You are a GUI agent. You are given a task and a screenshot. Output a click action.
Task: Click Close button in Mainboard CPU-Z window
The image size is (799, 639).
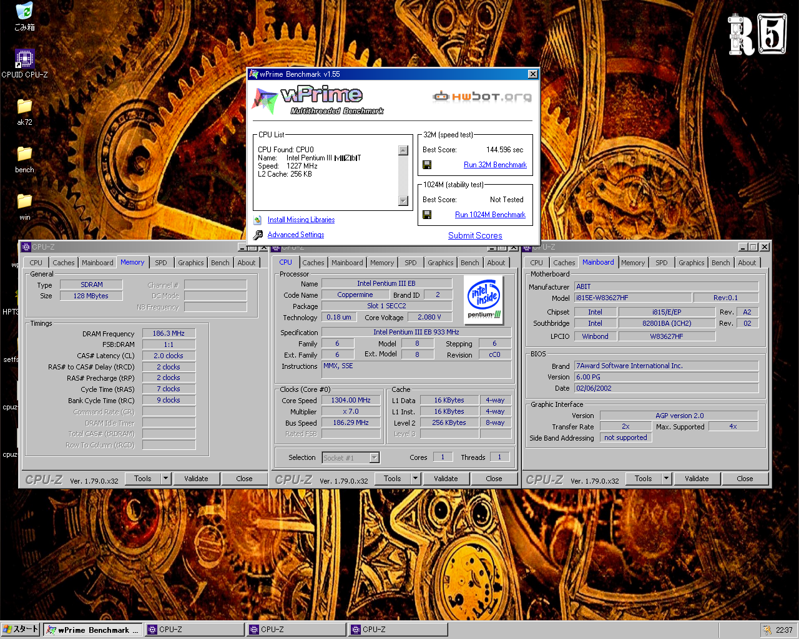[x=745, y=479]
